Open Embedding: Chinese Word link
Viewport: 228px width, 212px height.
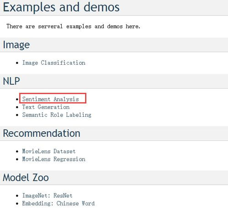point(58,203)
